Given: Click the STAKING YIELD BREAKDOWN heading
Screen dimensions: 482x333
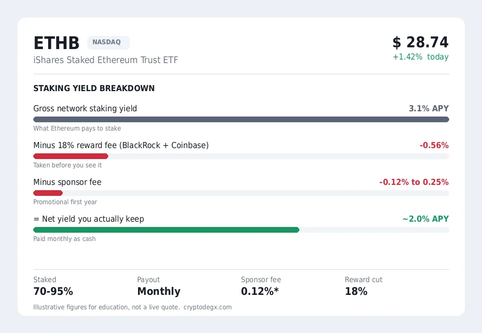Looking at the screenshot, I should 94,88.
